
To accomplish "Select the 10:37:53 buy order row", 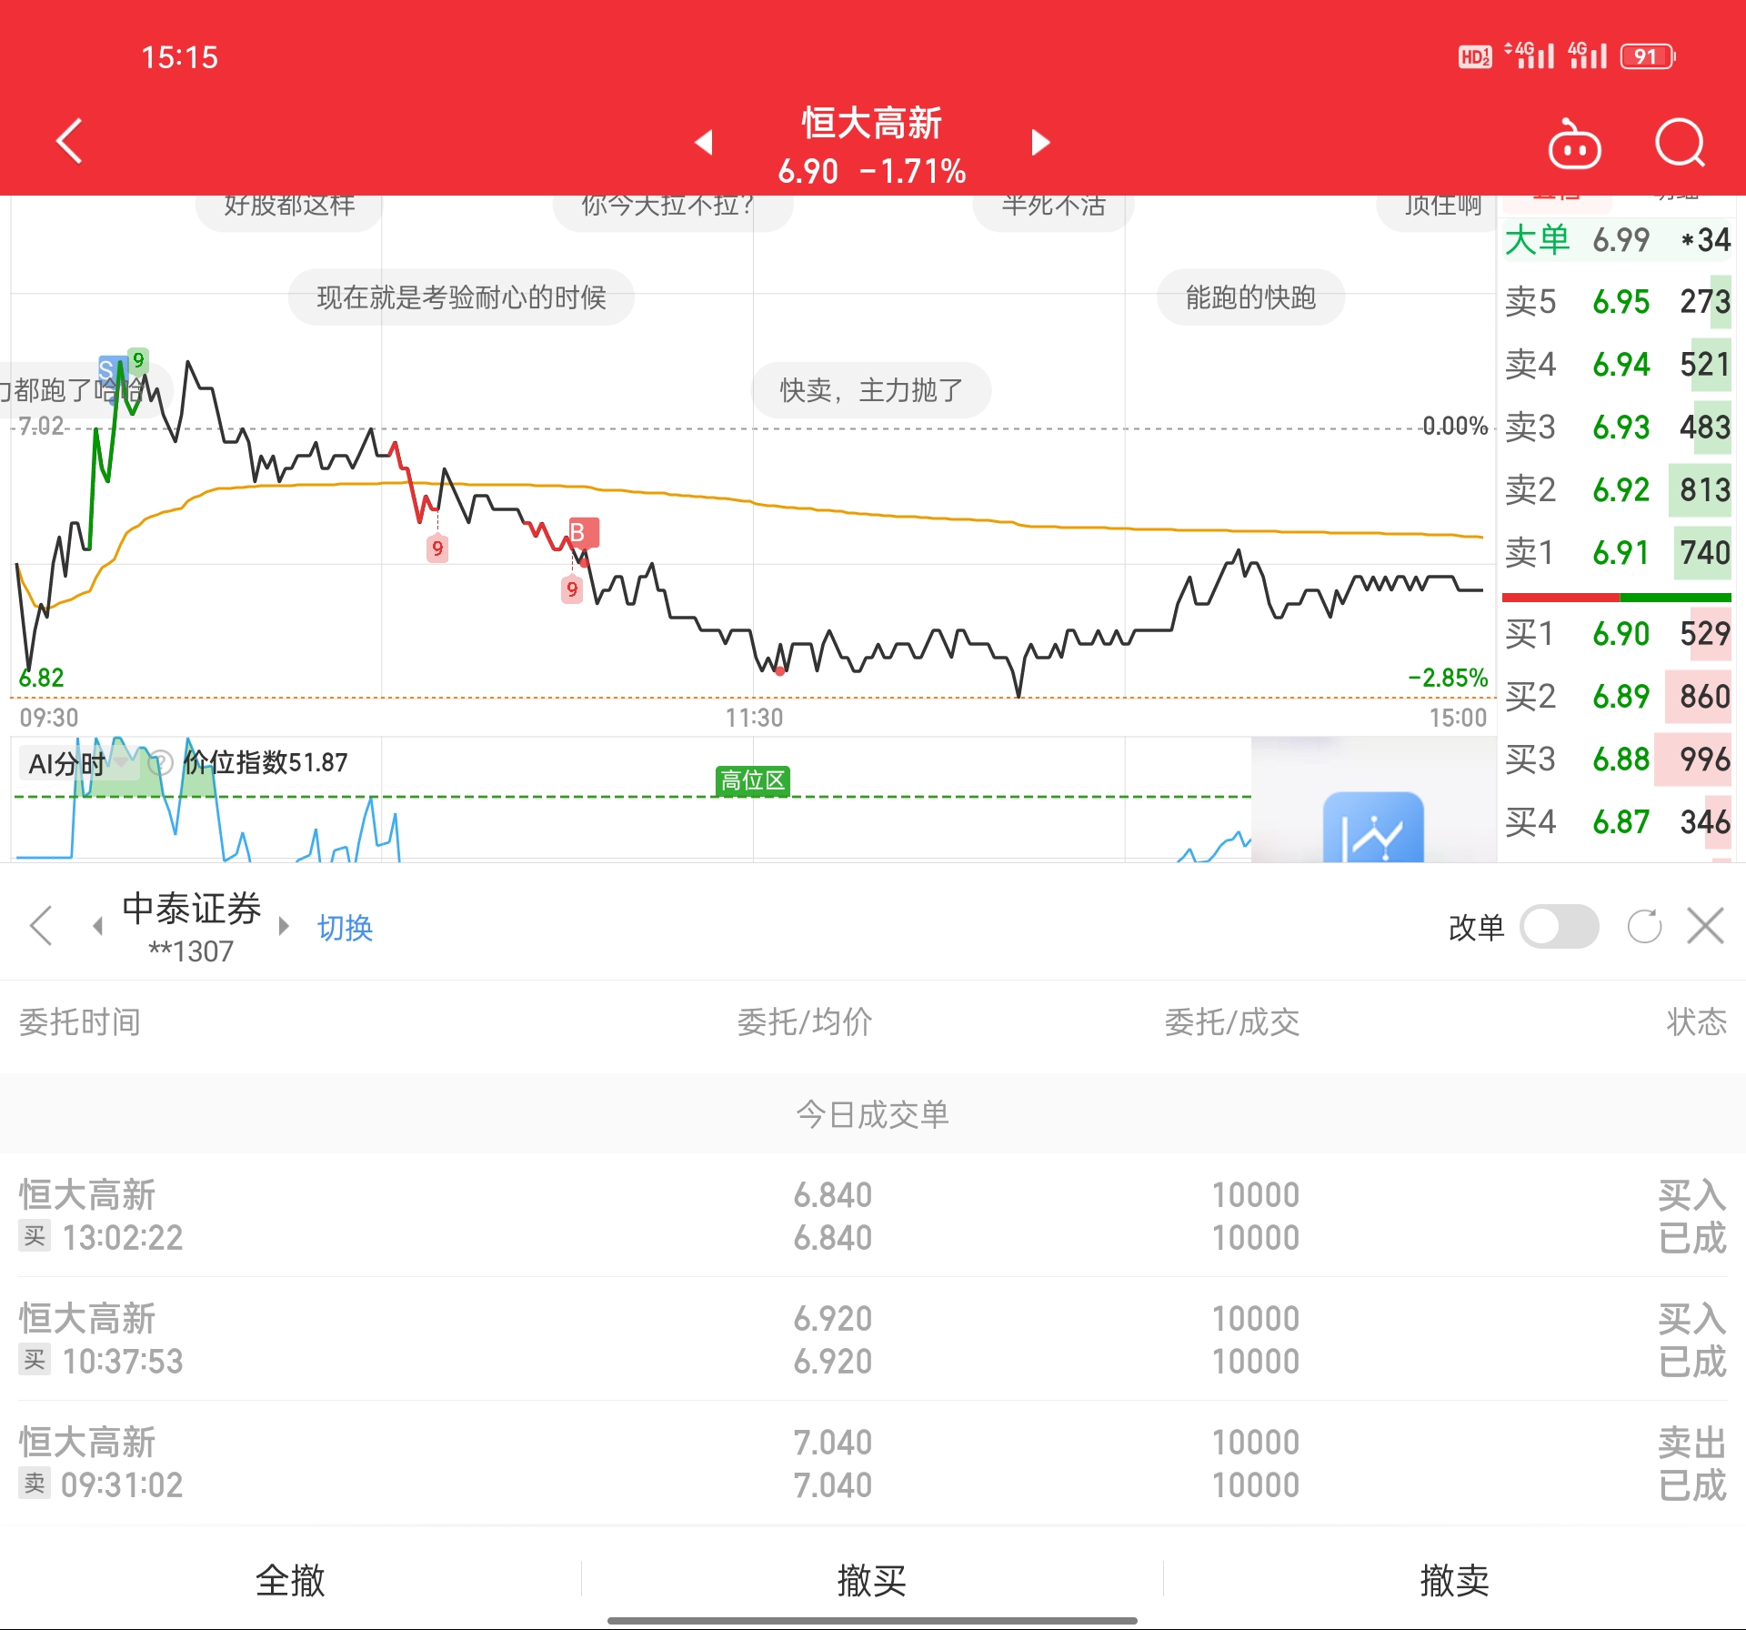I will click(x=873, y=1339).
